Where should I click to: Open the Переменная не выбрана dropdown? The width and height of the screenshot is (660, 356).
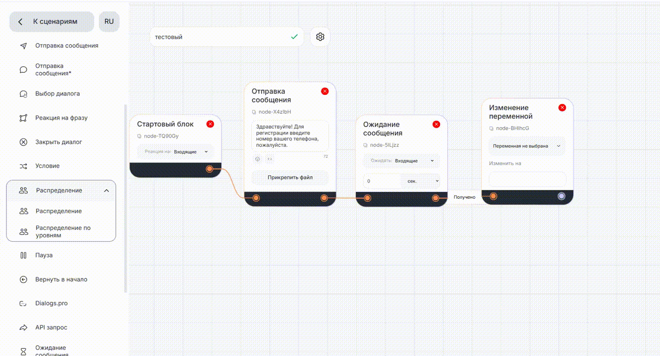526,146
